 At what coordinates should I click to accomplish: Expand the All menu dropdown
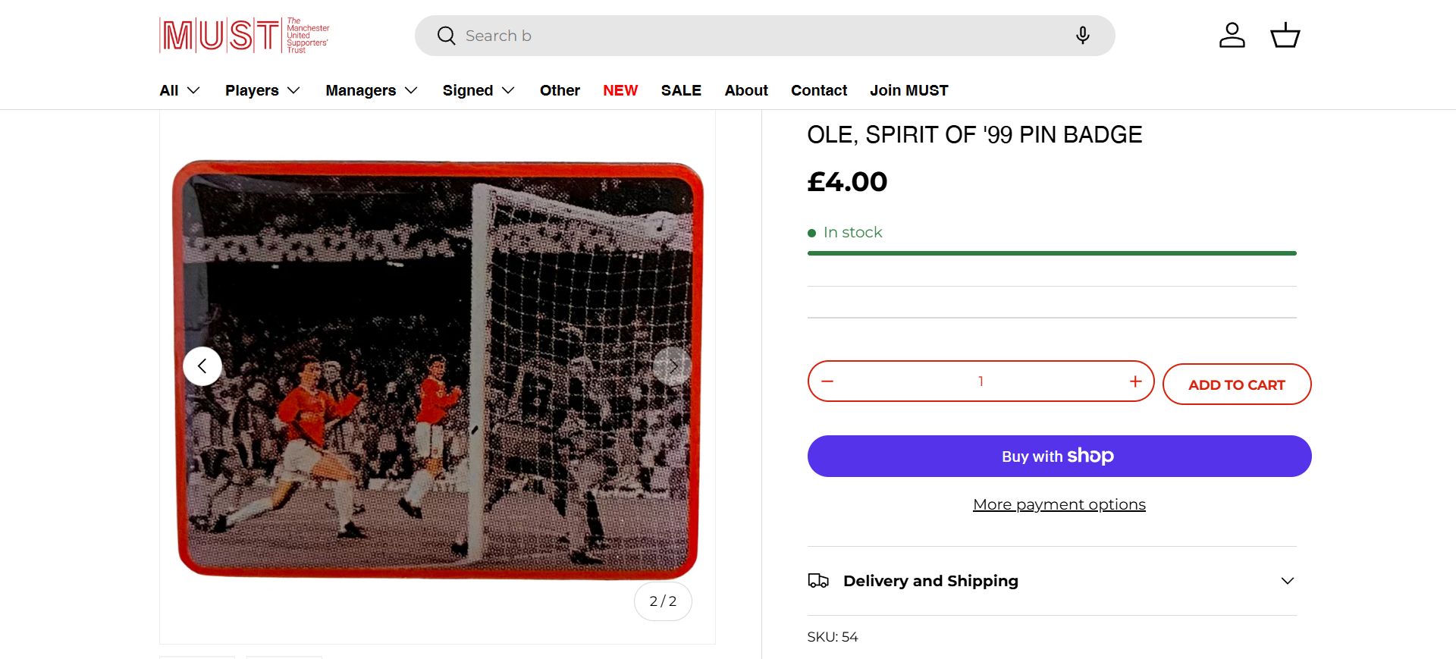pyautogui.click(x=180, y=90)
